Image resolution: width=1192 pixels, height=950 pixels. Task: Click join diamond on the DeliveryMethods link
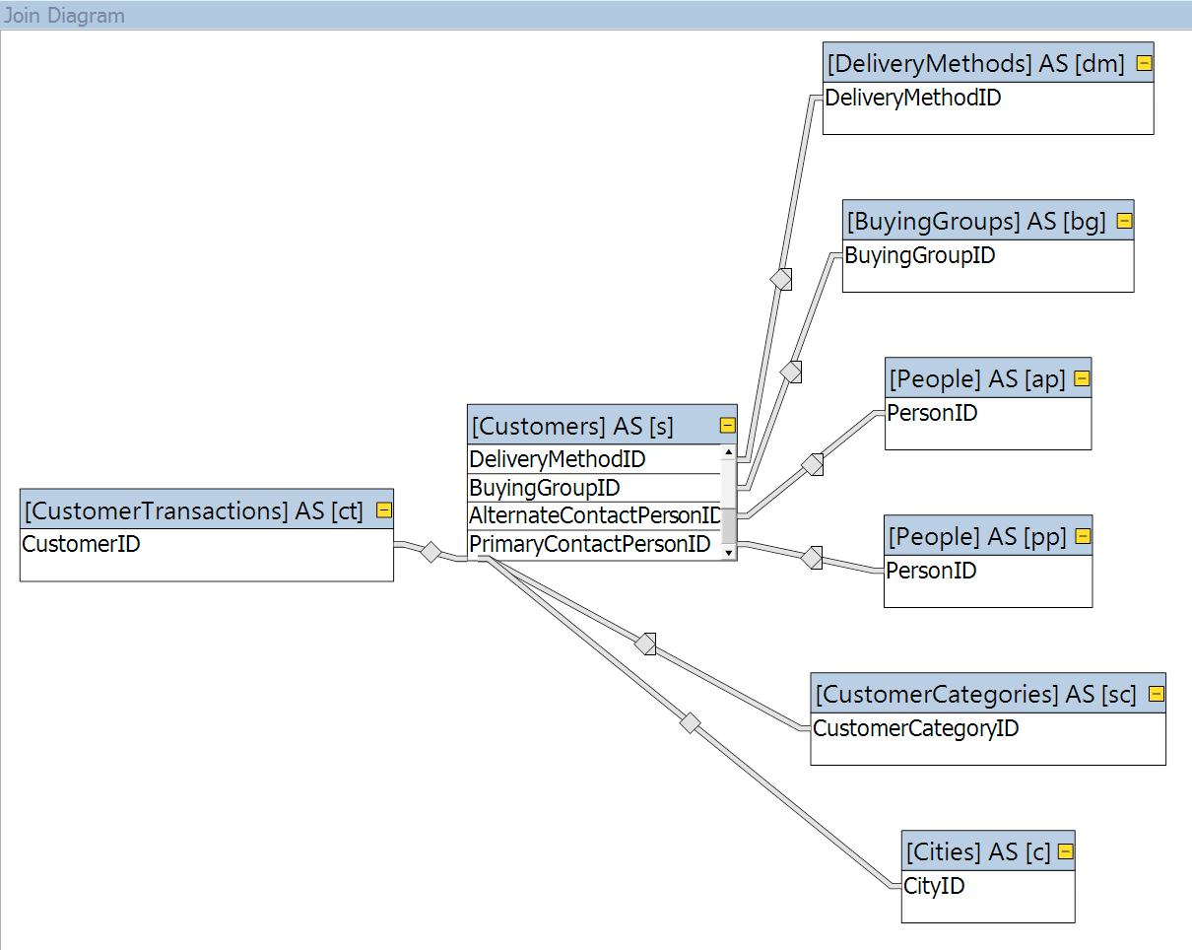pos(781,279)
